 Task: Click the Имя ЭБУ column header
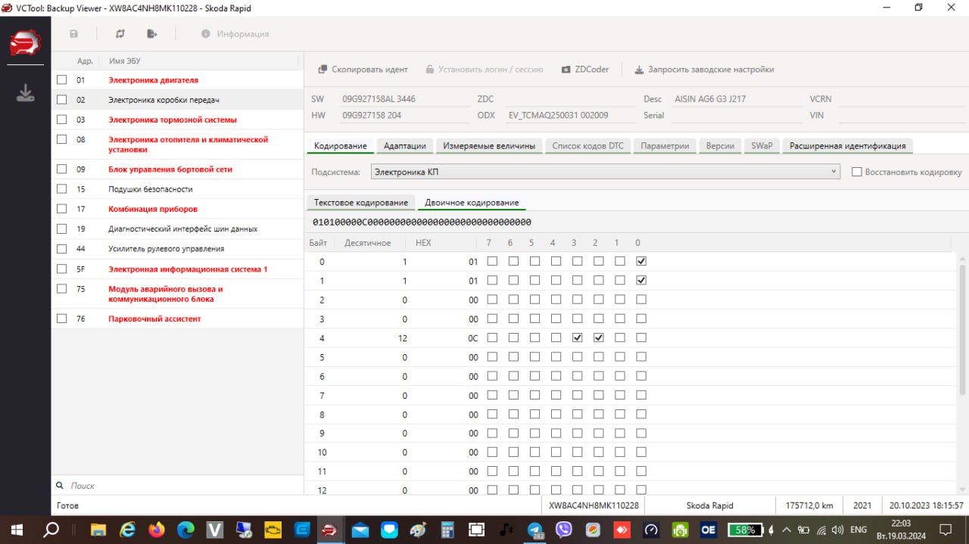point(125,61)
